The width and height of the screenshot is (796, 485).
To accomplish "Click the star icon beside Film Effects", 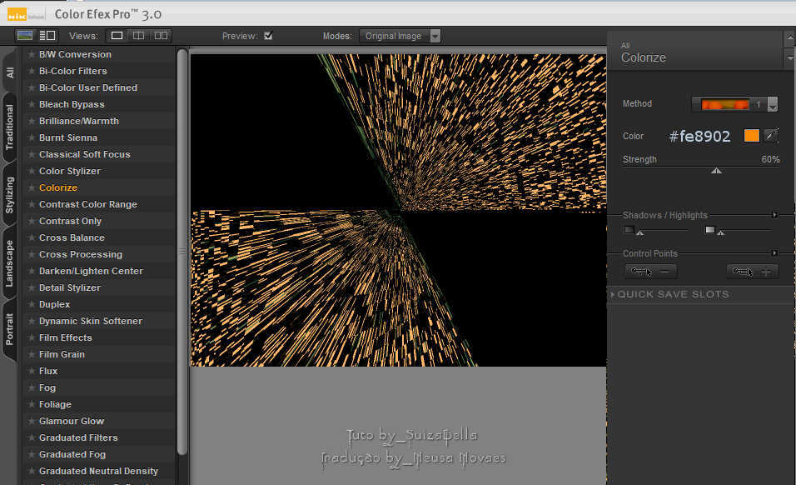I will [32, 337].
